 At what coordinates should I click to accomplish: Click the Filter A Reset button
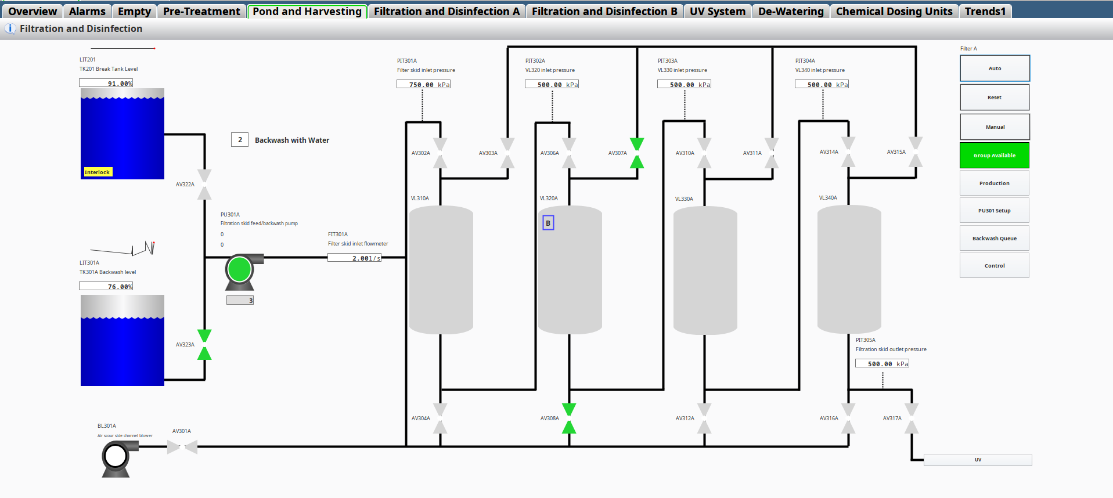point(995,98)
